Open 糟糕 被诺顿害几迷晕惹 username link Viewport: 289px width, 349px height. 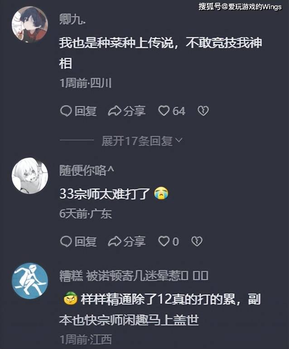pyautogui.click(x=134, y=276)
